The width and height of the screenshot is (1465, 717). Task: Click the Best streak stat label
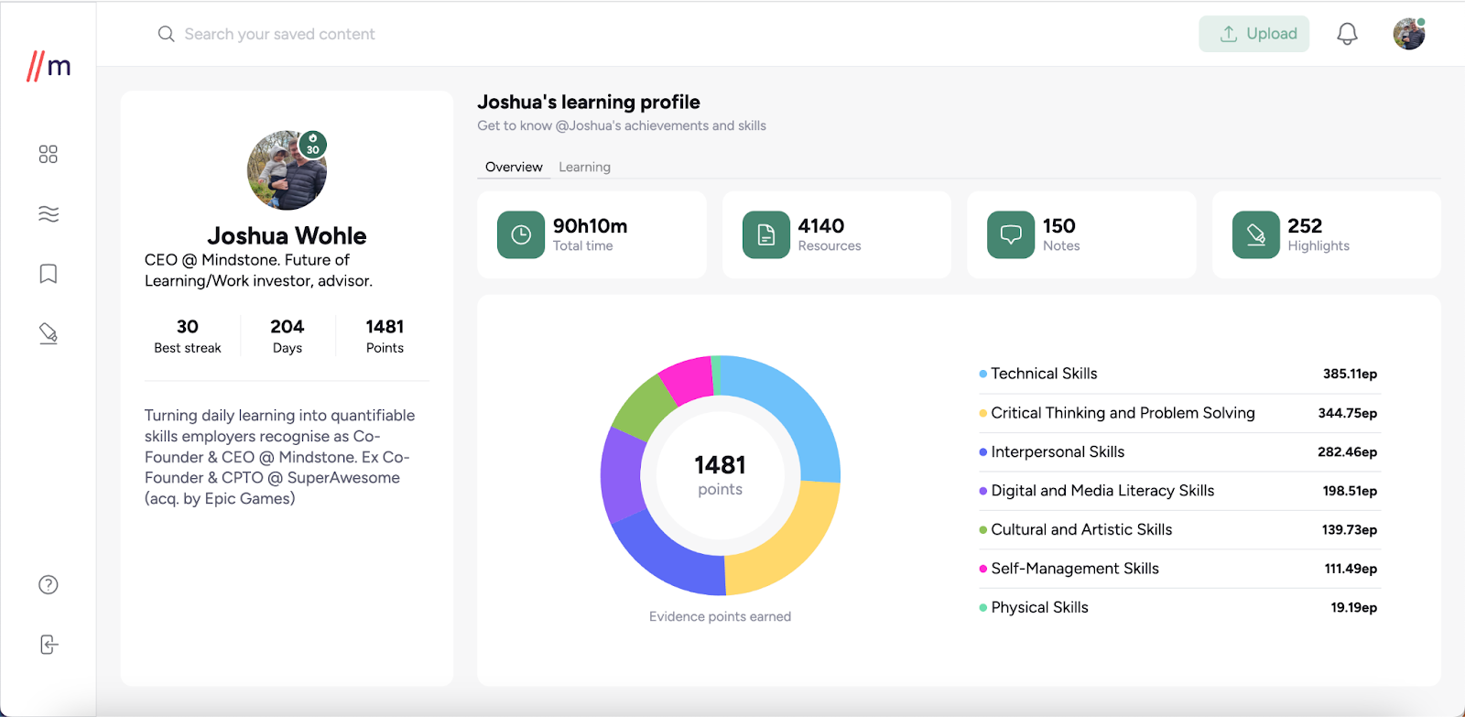pos(188,348)
